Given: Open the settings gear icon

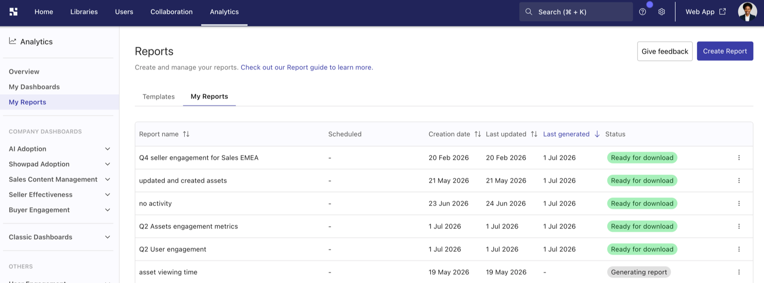Looking at the screenshot, I should tap(662, 12).
